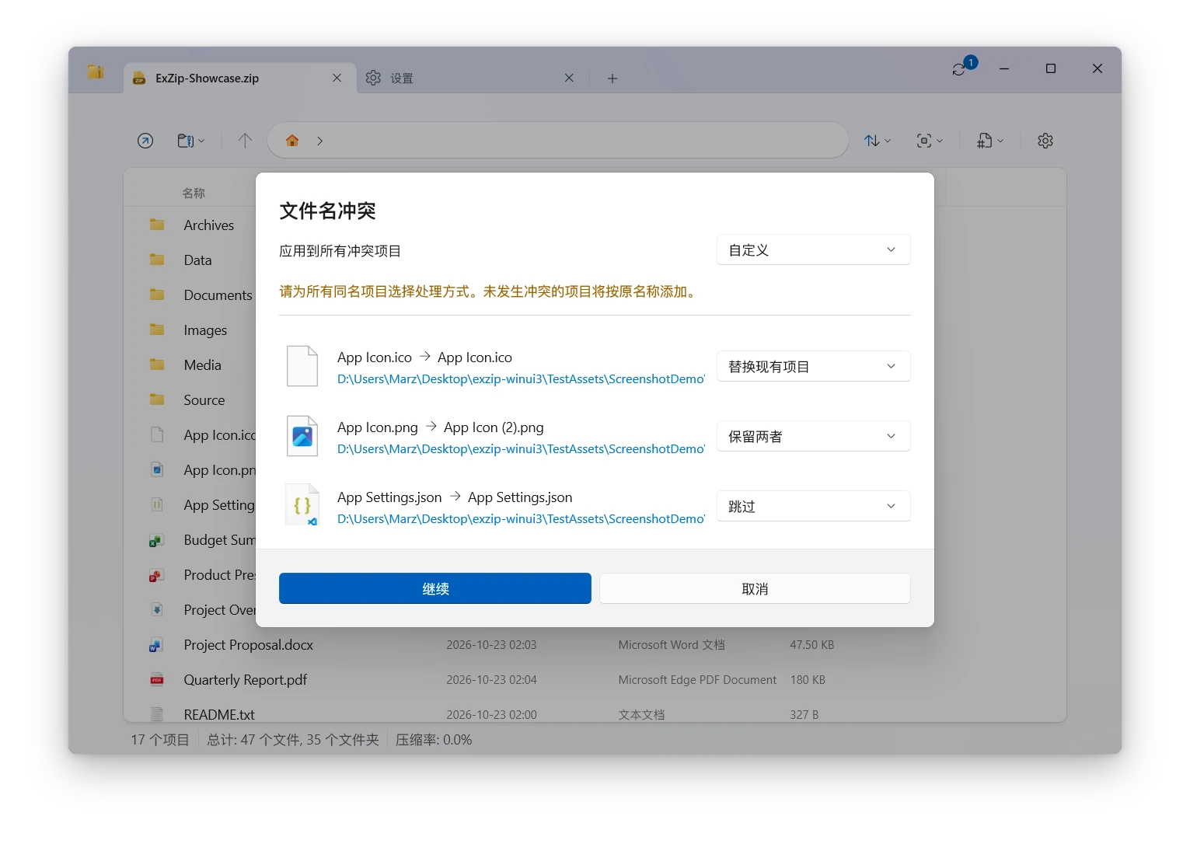Open action dropdown for App Settings.json
1190x844 pixels.
(x=813, y=506)
